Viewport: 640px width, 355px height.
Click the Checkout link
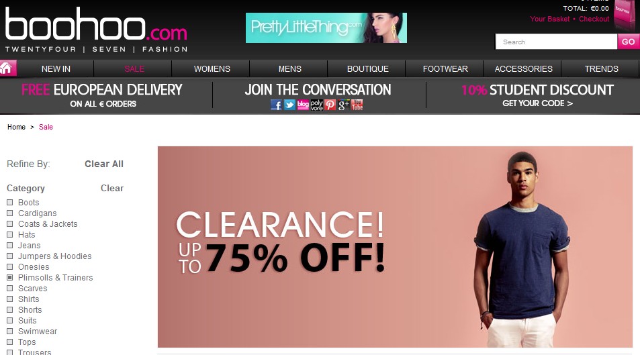pos(594,19)
